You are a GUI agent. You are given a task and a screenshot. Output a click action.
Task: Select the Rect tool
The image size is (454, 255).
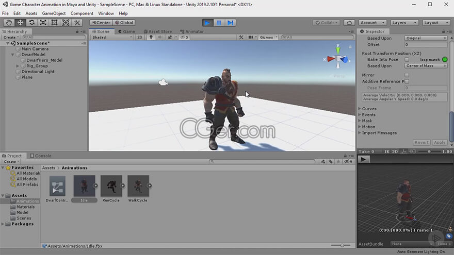(54, 23)
